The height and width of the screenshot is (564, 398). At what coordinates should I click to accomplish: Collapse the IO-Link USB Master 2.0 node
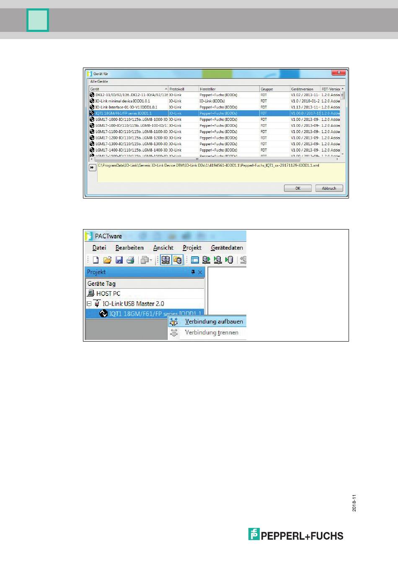coord(89,303)
